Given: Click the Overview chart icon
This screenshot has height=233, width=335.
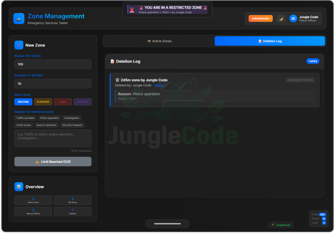Looking at the screenshot, I should (x=19, y=187).
